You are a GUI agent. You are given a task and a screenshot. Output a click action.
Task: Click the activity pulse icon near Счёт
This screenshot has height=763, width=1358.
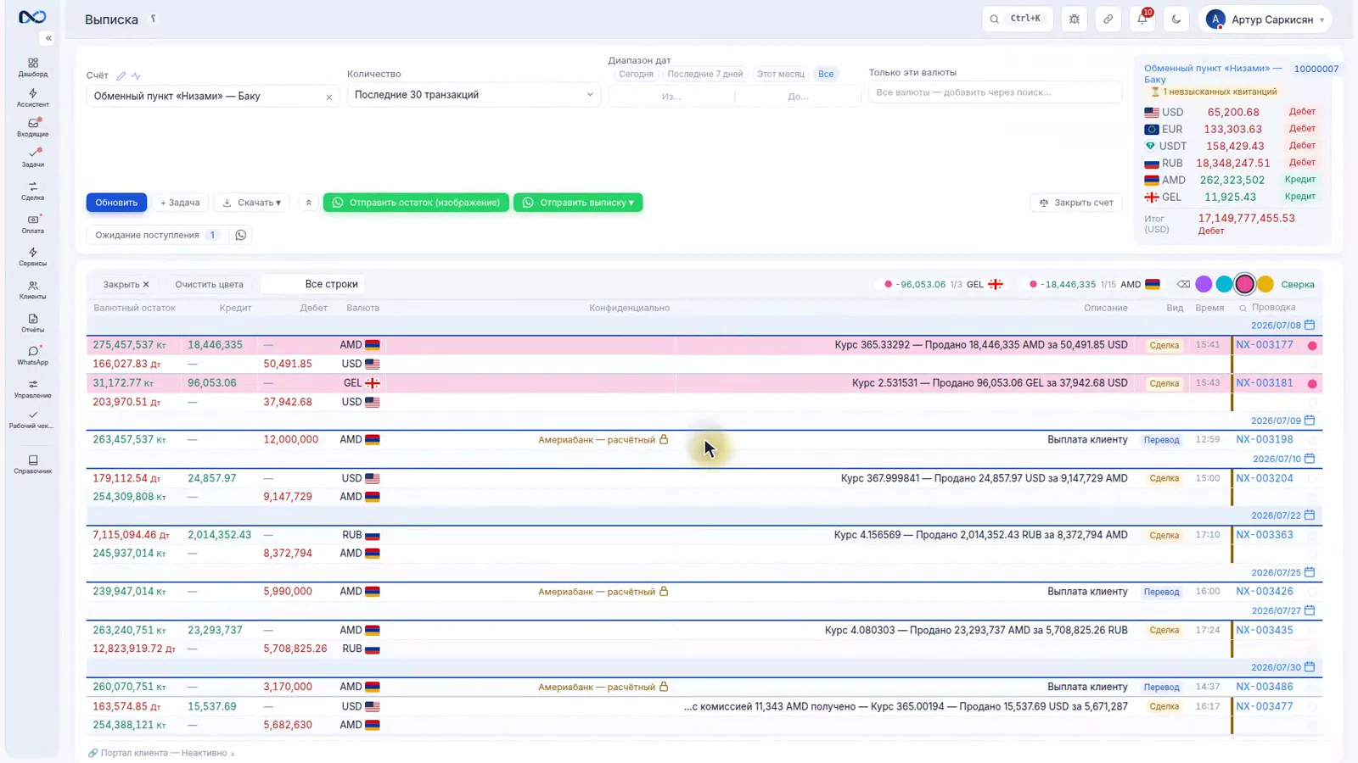tap(137, 75)
